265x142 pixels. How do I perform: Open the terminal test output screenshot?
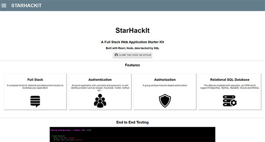click(x=132, y=134)
